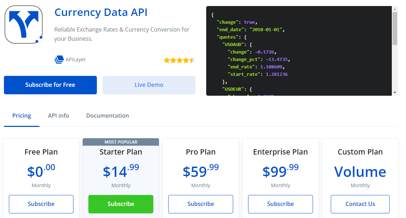
Task: Switch to the API info tab
Action: 59,116
